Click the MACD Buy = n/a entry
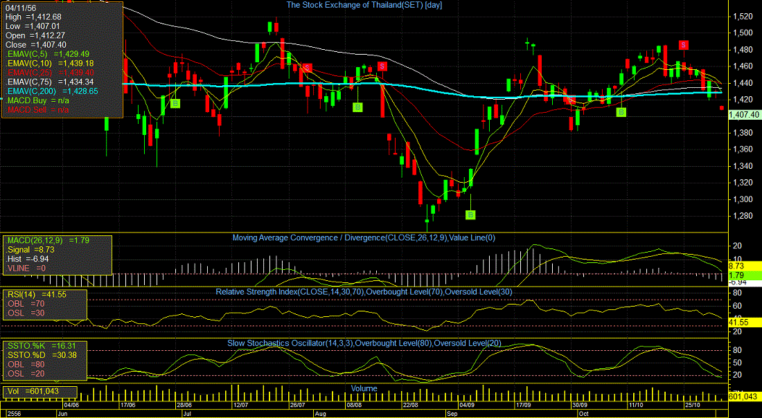Viewport: 762px width, 418px height. point(37,100)
